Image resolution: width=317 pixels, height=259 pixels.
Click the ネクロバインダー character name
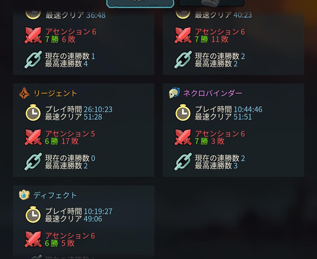[213, 93]
